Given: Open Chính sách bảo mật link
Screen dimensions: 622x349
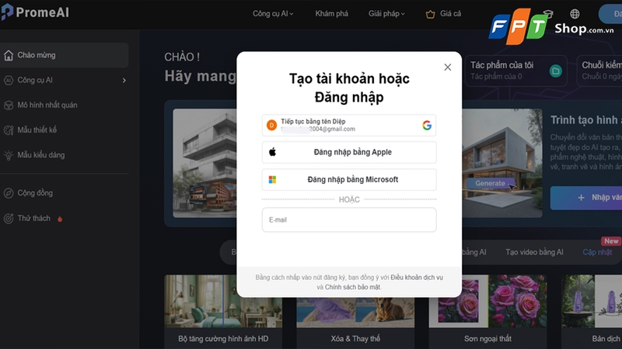Looking at the screenshot, I should (x=353, y=287).
